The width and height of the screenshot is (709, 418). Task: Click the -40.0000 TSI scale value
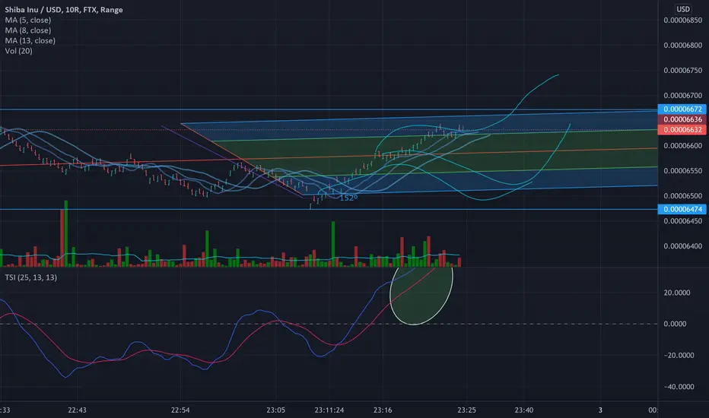679,387
